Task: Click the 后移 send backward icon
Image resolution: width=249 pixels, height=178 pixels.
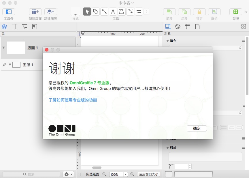Action: tap(184, 12)
